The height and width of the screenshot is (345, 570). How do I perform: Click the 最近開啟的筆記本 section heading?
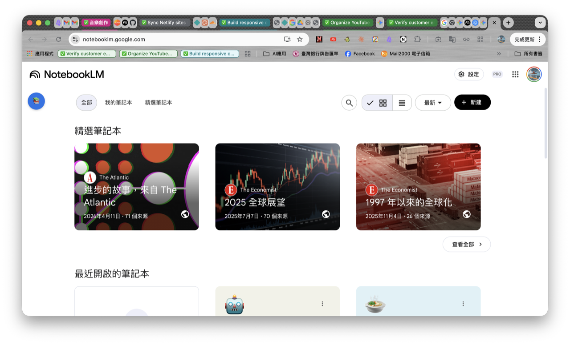[x=112, y=274]
